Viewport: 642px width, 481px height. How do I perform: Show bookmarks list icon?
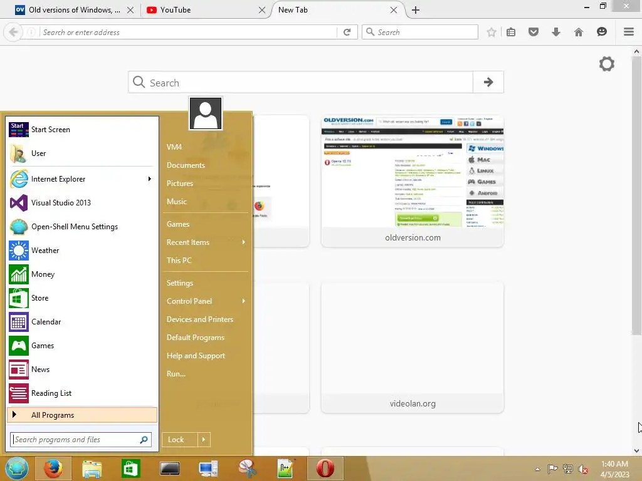point(511,32)
